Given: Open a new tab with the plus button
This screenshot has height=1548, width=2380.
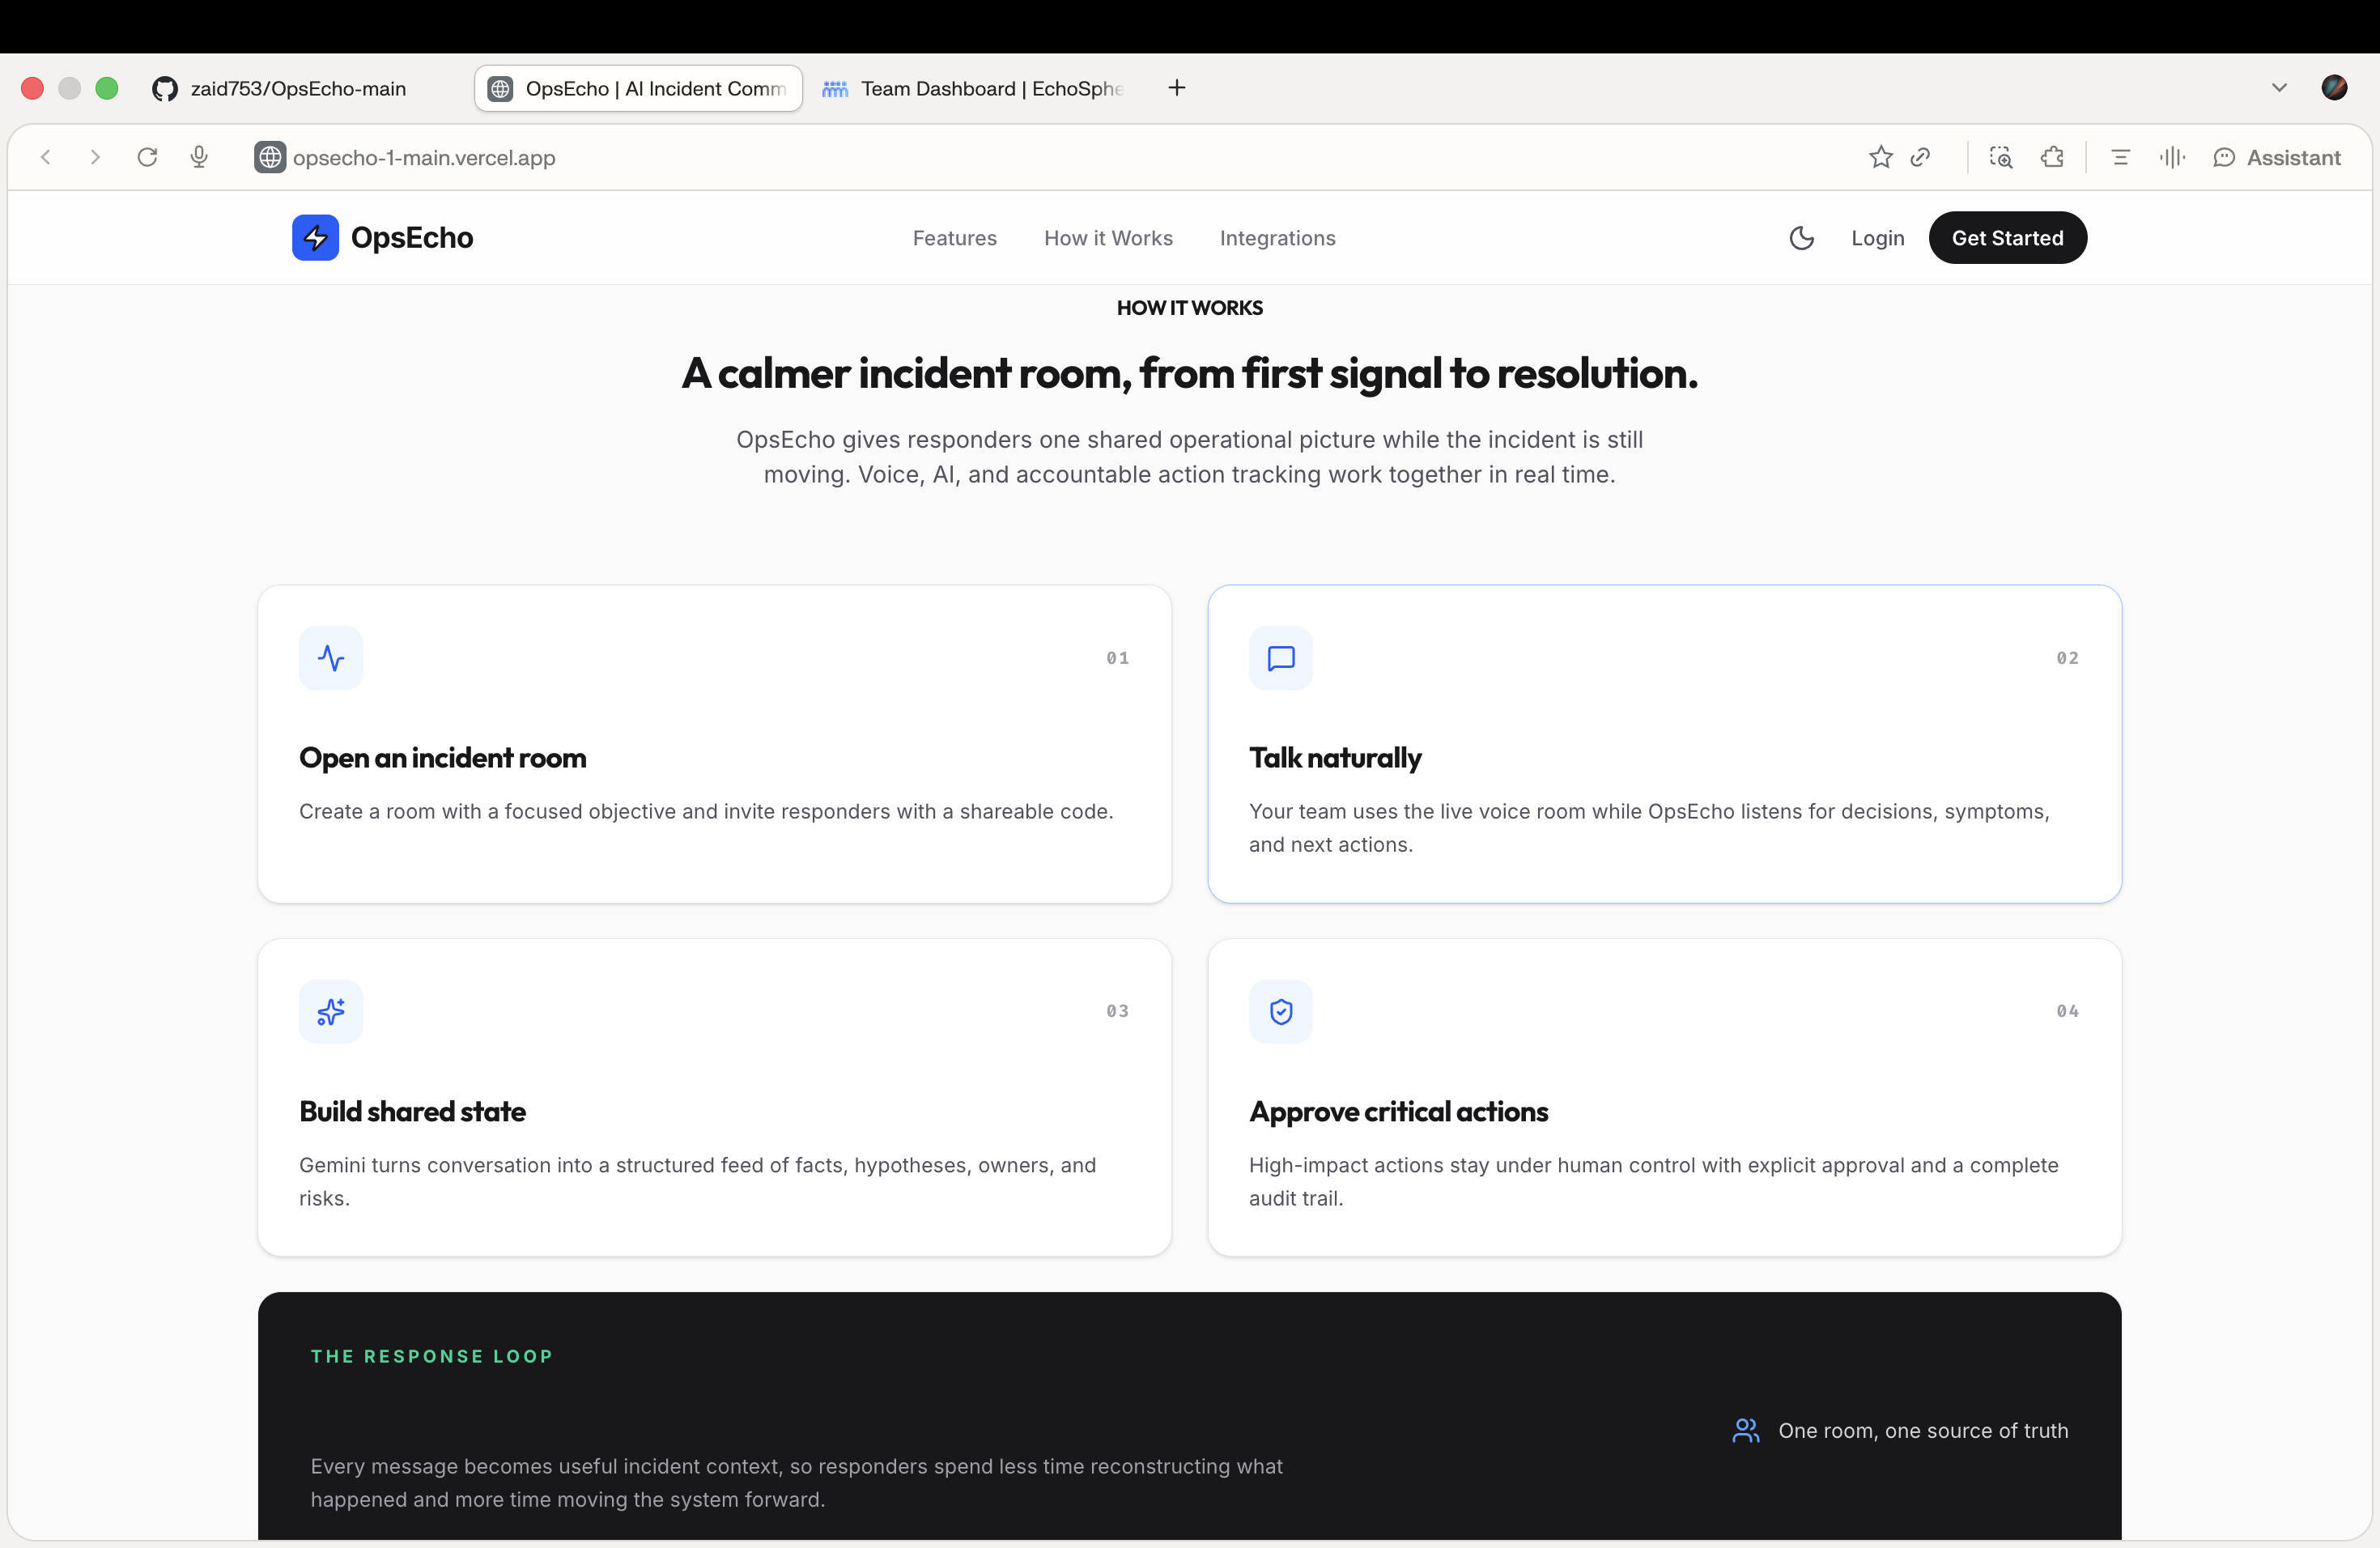Looking at the screenshot, I should pos(1177,88).
